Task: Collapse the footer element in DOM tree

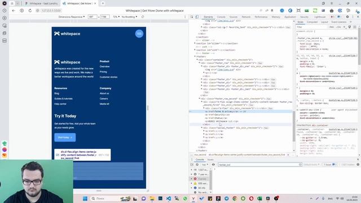Action: click(x=195, y=56)
